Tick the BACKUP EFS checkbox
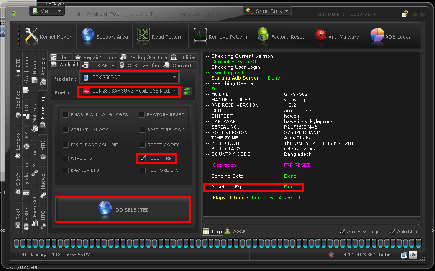 click(x=66, y=170)
